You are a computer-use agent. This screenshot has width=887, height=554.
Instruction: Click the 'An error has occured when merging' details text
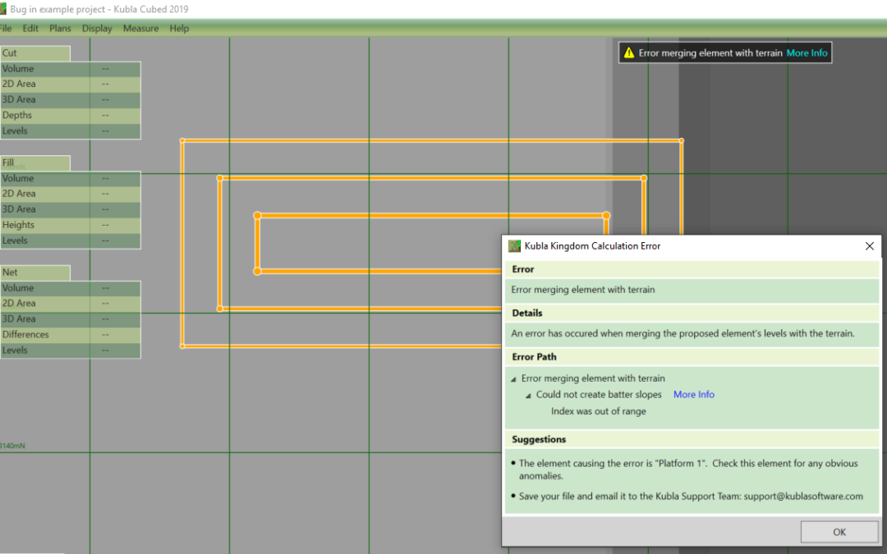coord(682,333)
